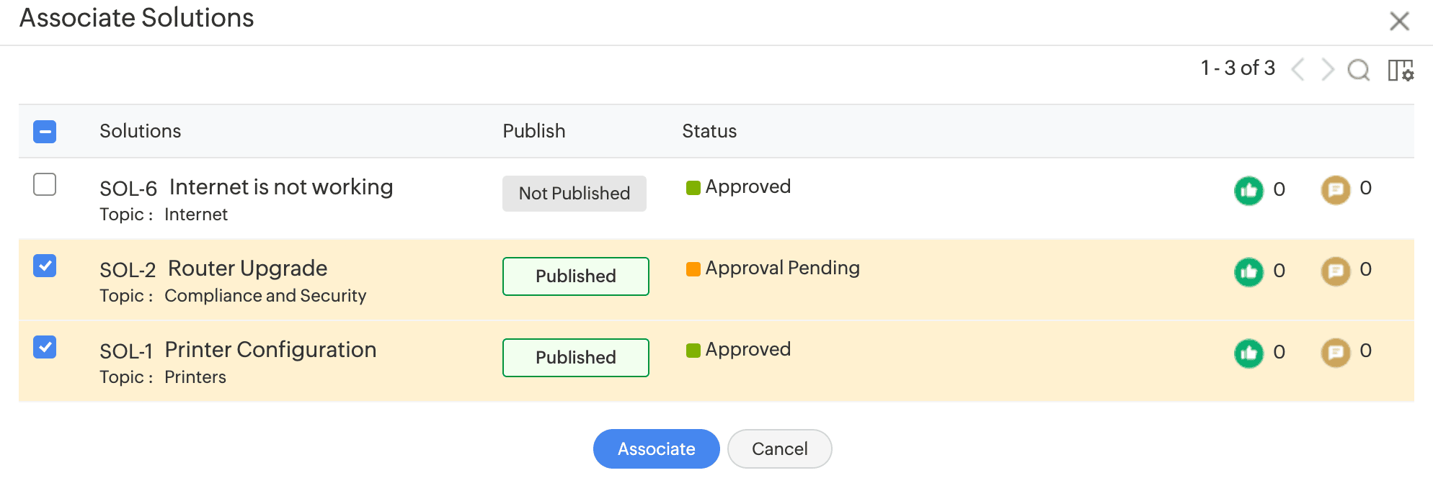Click thumbs-up icon for Printer Configuration row
The image size is (1433, 478).
[x=1248, y=353]
